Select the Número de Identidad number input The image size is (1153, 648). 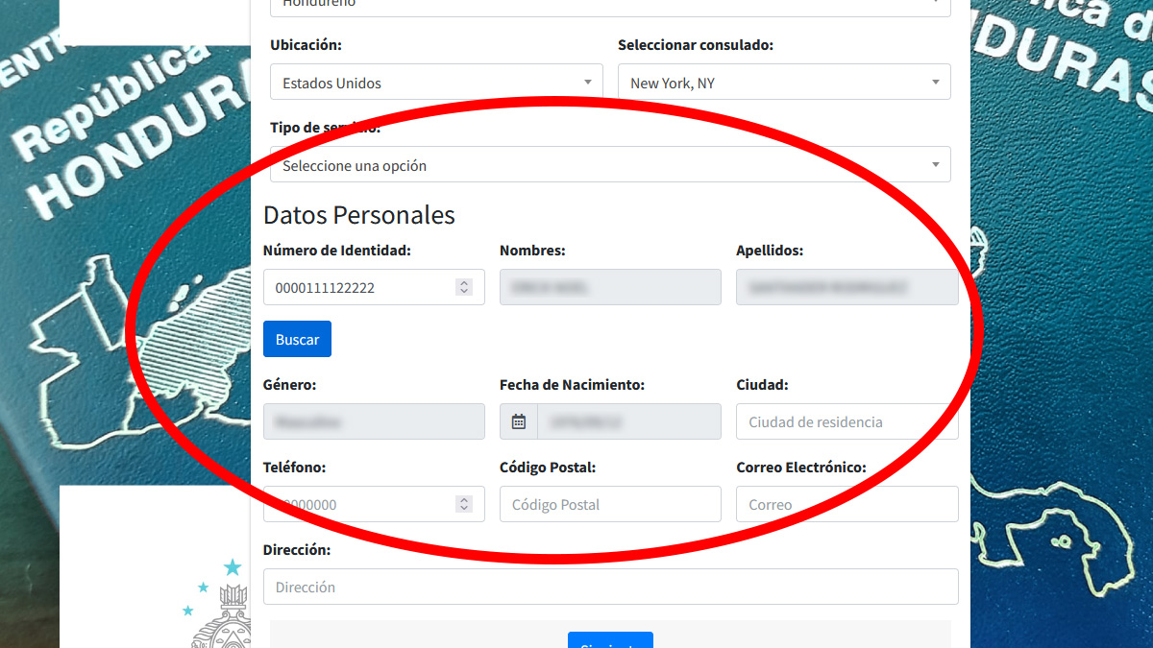(365, 287)
